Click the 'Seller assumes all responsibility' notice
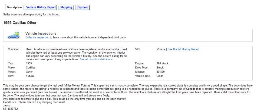Viewport: 257px width, 111px height. click(31, 14)
